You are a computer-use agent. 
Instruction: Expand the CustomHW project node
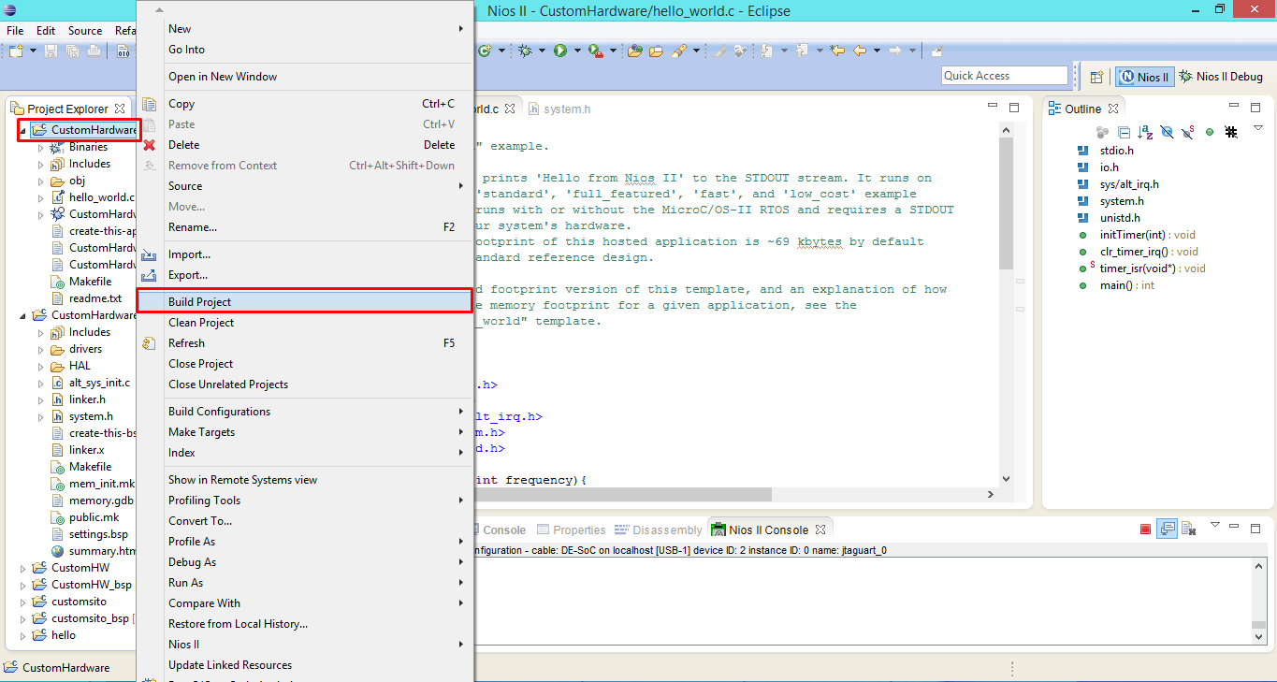23,568
